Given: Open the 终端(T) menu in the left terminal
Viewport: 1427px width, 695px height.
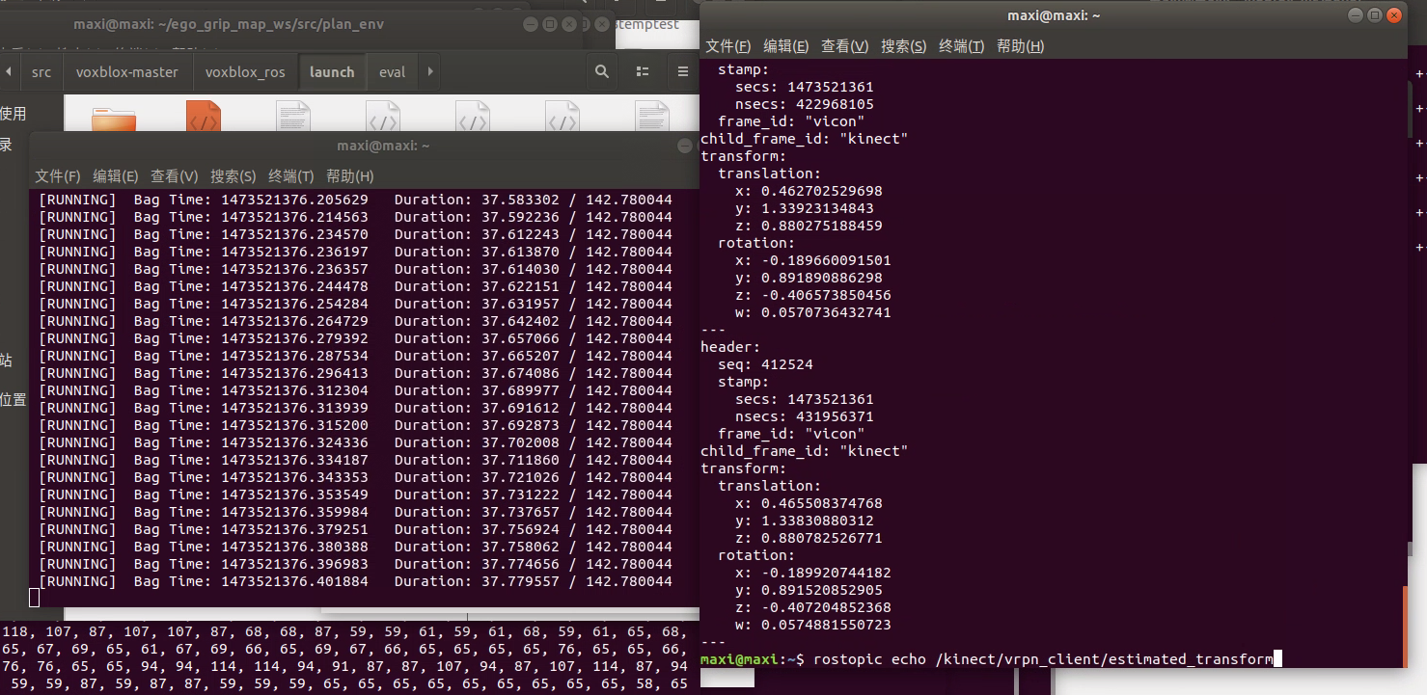Looking at the screenshot, I should pos(291,175).
